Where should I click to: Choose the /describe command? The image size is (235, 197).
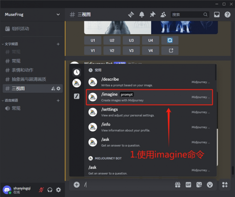point(149,82)
